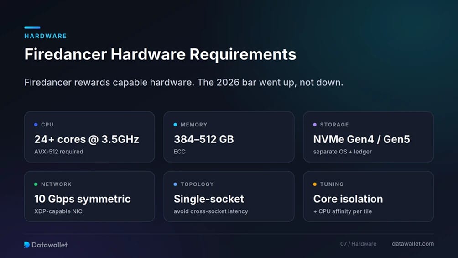Viewport: 458px width, 258px height.
Task: Select the Single-socket topology card
Action: coord(229,196)
